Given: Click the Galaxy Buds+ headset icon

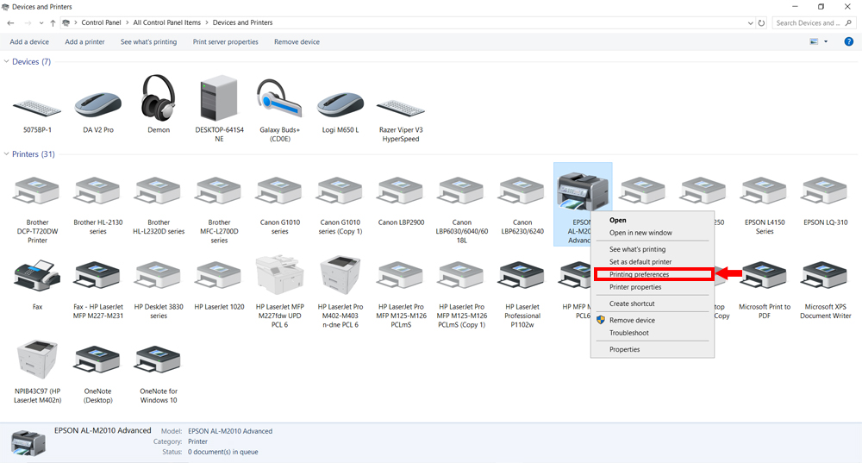Looking at the screenshot, I should tap(279, 101).
